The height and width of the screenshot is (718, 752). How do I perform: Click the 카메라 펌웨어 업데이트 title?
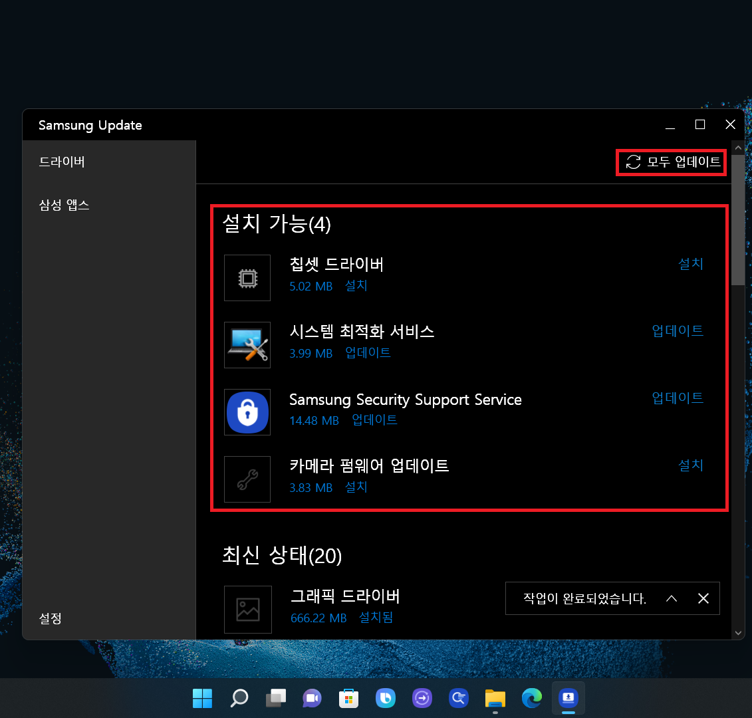369,466
